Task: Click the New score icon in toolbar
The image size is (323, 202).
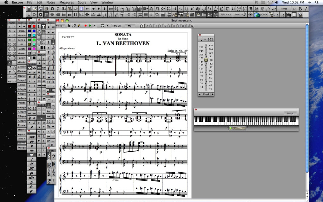Action: [29, 9]
